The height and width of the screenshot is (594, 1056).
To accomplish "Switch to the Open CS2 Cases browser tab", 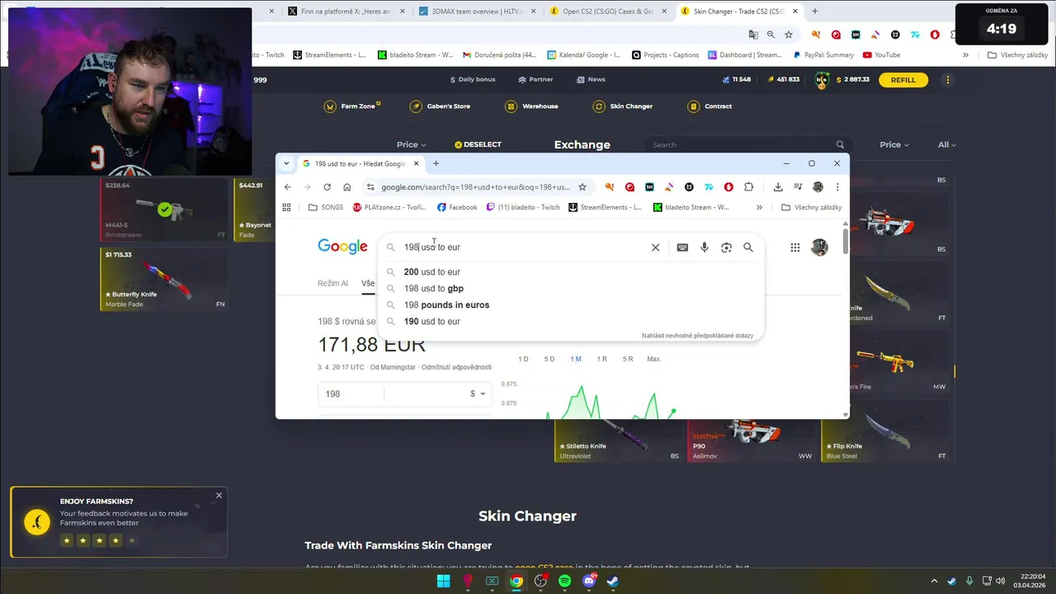I will click(608, 12).
